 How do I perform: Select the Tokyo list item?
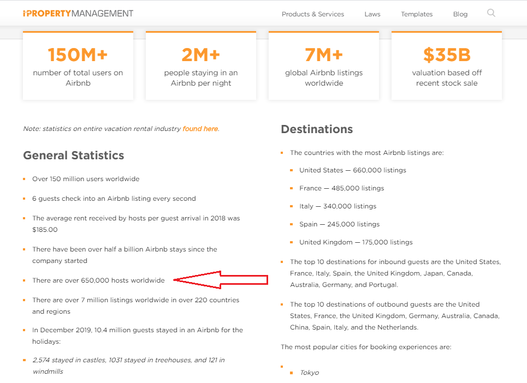tap(309, 373)
